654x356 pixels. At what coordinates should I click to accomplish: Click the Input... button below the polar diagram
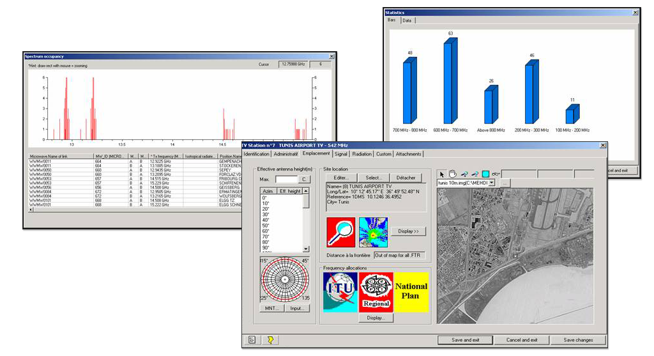(298, 309)
